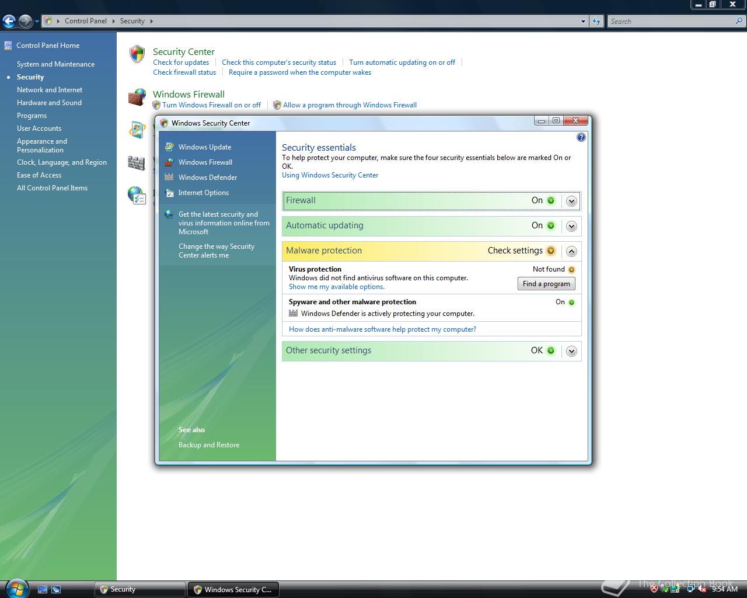Viewport: 747px width, 598px height.
Task: Expand the Other security settings chevron
Action: pyautogui.click(x=571, y=351)
